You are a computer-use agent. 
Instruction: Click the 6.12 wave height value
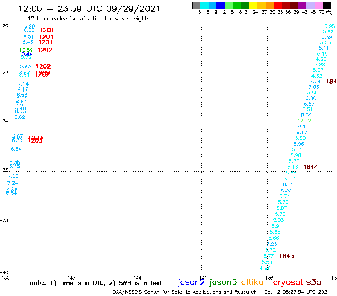coord(302,133)
